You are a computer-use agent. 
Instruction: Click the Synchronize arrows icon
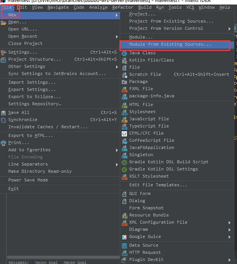(3, 120)
